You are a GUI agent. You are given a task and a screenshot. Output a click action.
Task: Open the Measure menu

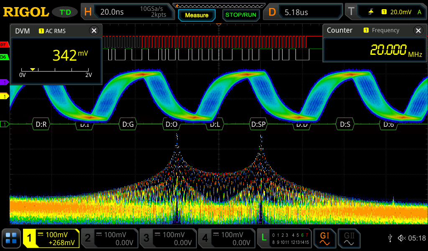pos(196,15)
